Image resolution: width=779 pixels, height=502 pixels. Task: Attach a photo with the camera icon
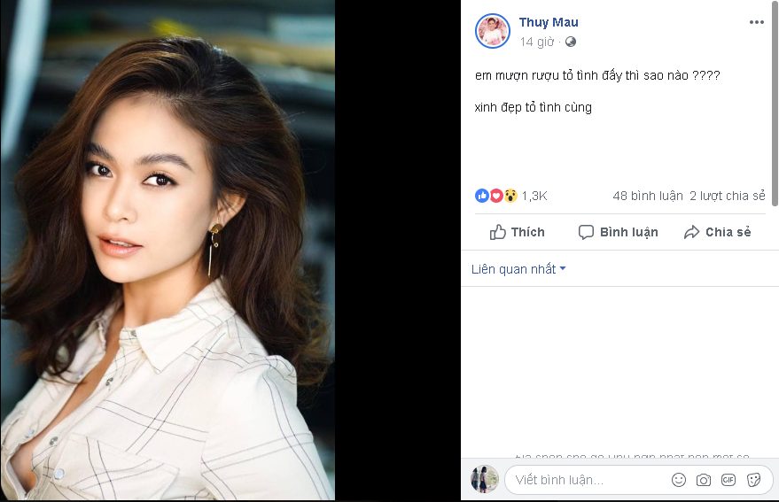[x=703, y=480]
